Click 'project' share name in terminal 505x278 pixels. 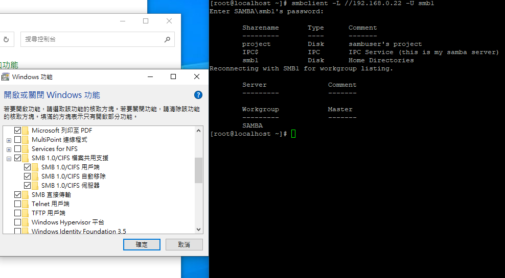pos(257,44)
